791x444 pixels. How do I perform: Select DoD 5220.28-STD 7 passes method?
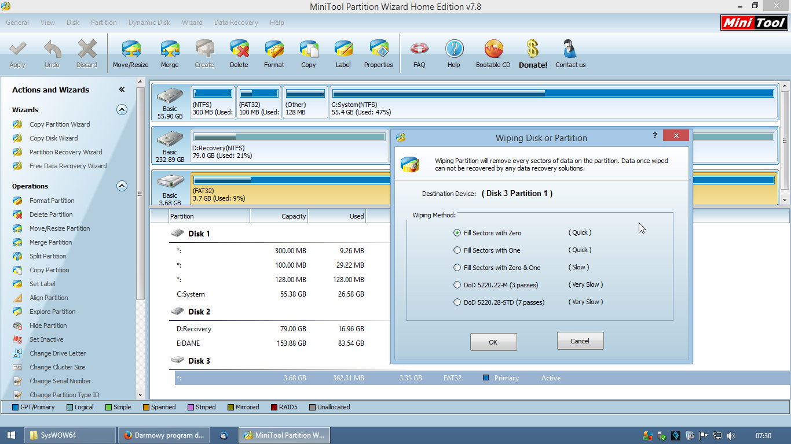[x=499, y=302]
